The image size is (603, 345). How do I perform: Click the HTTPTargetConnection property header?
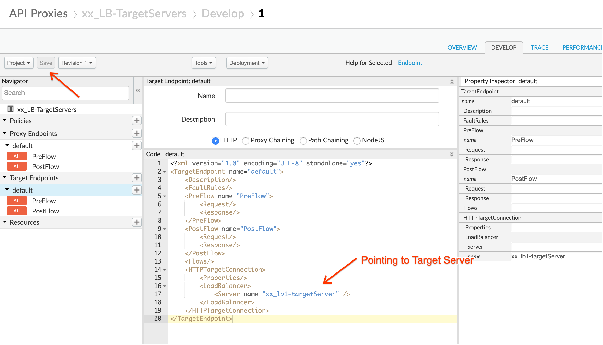tap(530, 218)
